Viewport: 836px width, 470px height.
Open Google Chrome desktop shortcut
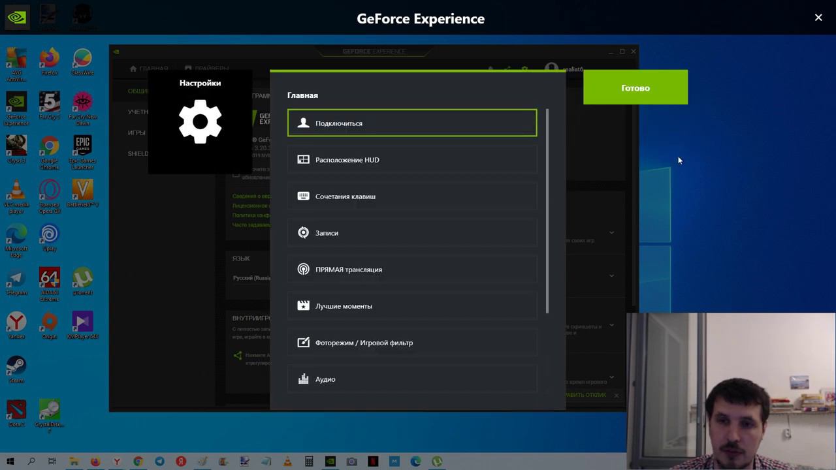coord(50,153)
